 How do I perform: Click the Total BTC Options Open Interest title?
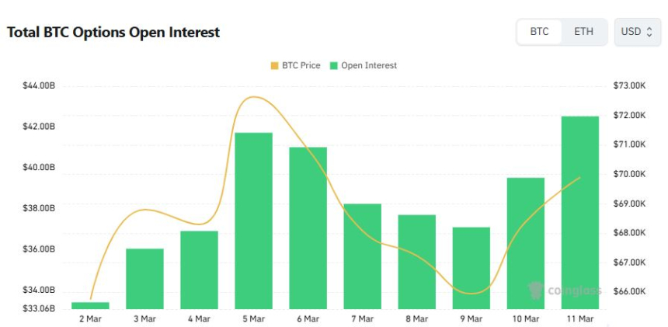tap(113, 33)
